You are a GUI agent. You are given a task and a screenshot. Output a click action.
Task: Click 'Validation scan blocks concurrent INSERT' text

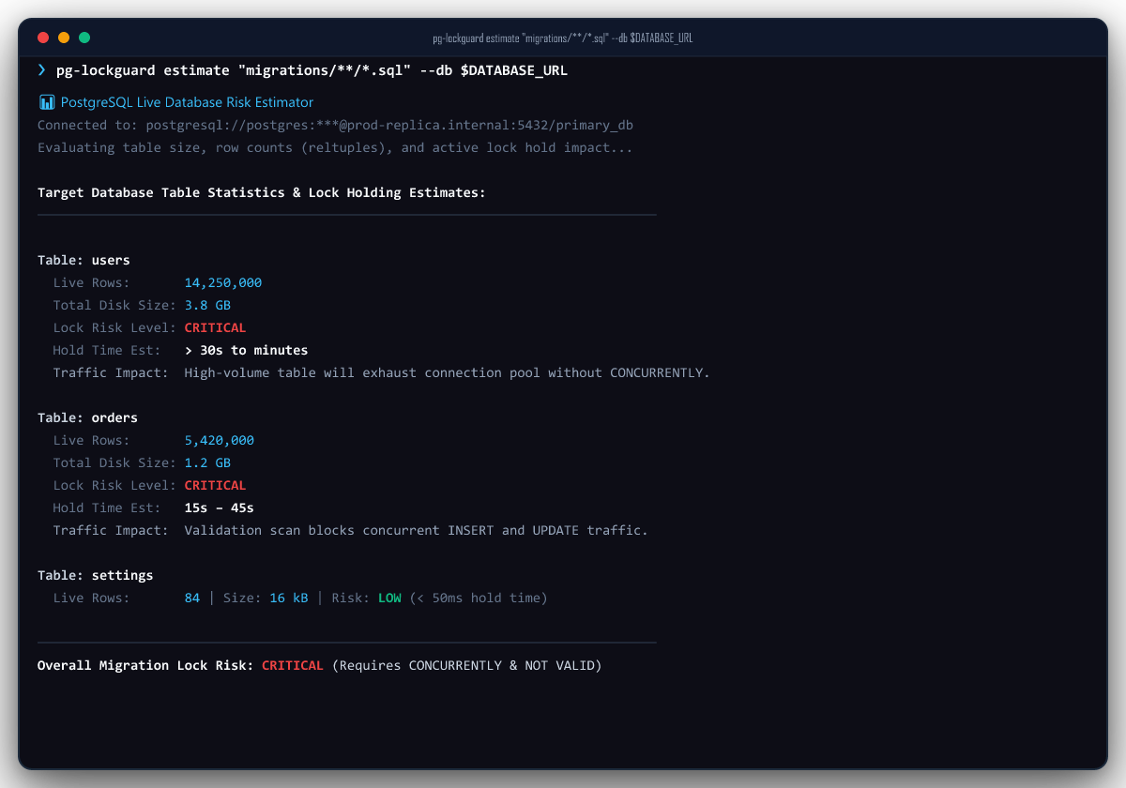click(x=417, y=530)
